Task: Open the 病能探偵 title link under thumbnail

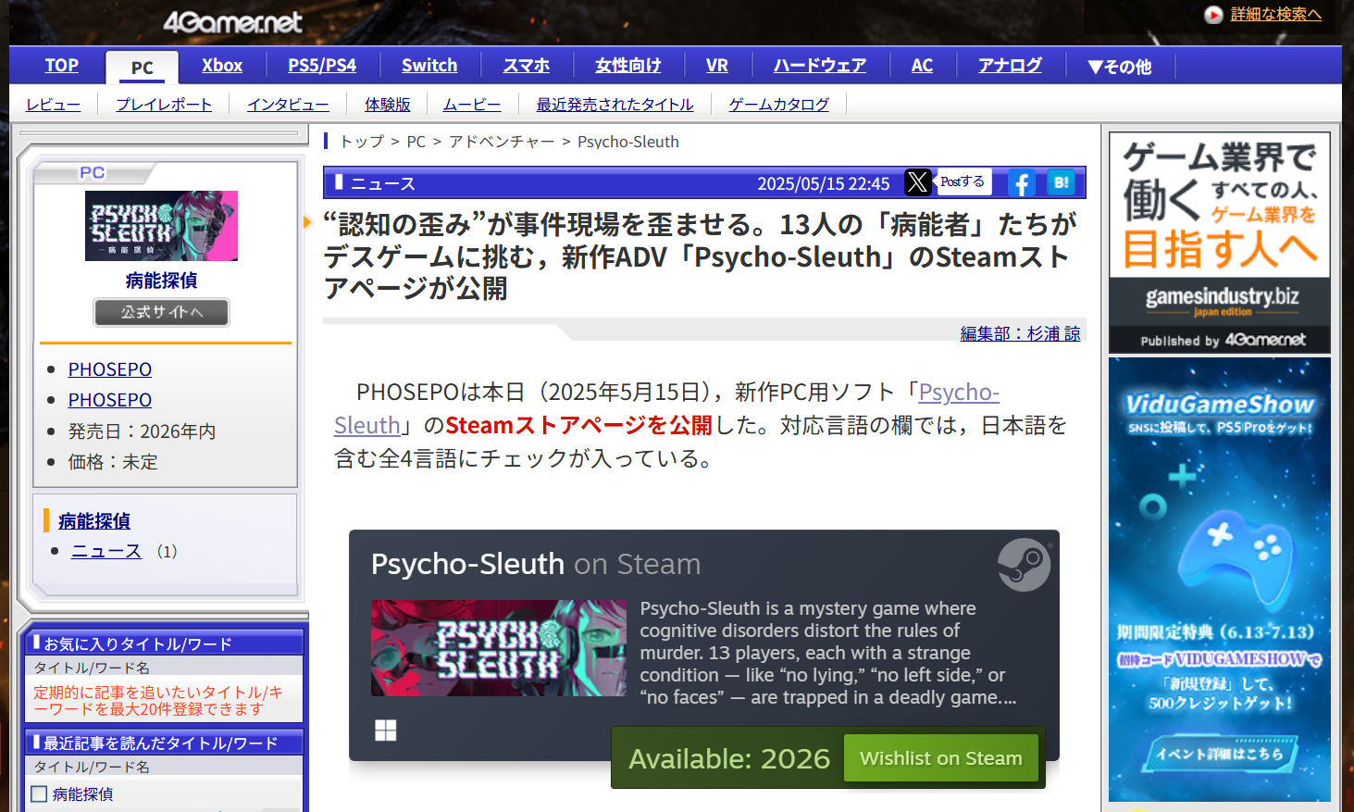Action: coord(161,281)
